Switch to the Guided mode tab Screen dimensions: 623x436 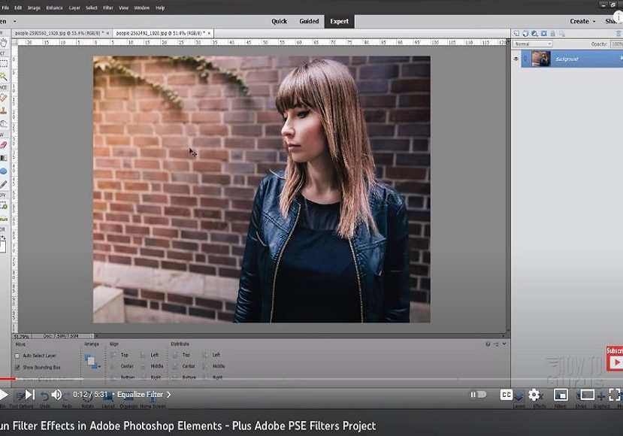(308, 21)
